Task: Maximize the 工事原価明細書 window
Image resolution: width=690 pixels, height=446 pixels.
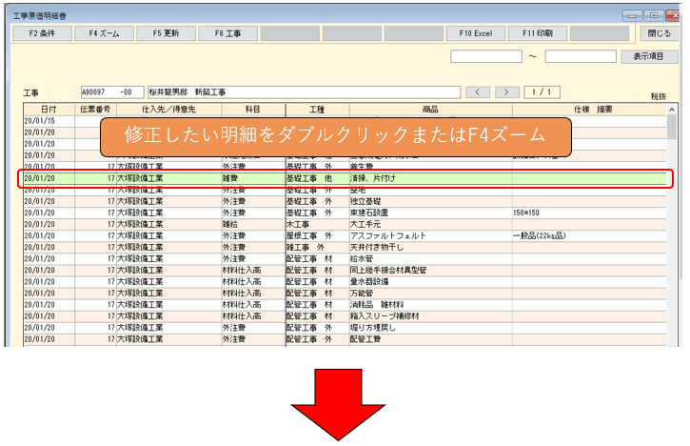Action: pyautogui.click(x=654, y=16)
